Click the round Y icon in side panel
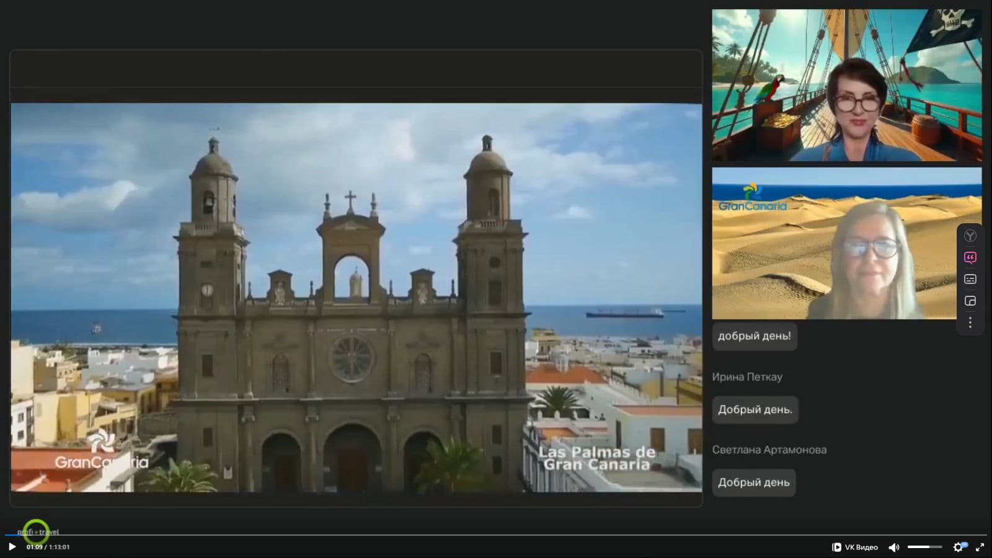 pos(970,236)
